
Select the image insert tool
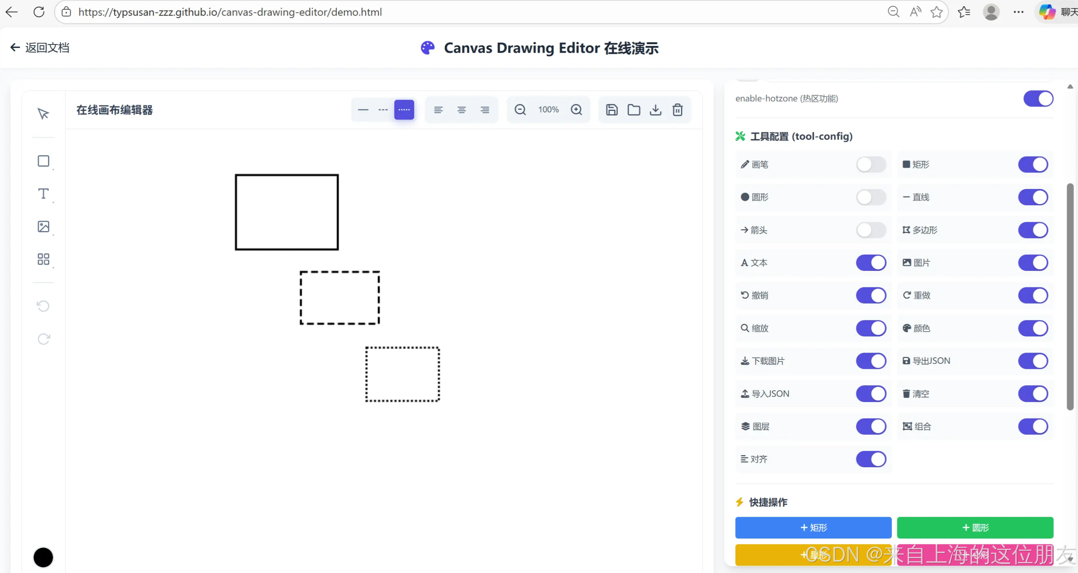(43, 226)
